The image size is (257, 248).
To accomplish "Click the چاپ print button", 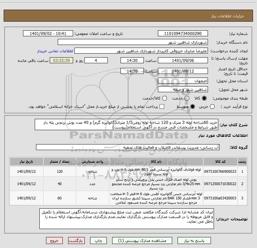I will click(x=98, y=241).
